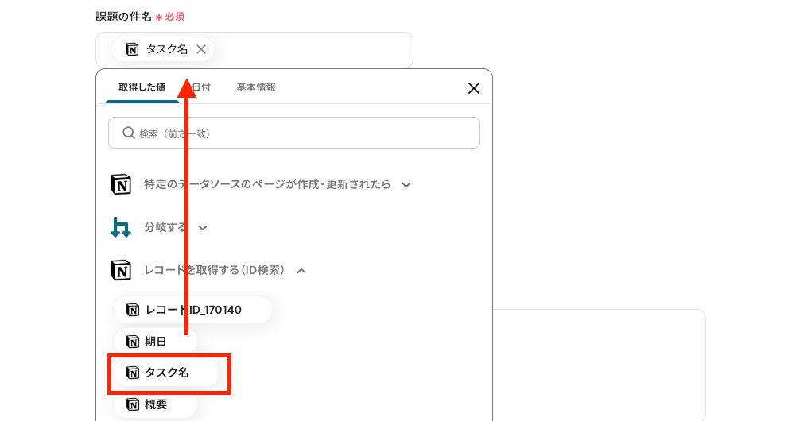Click the search magnifier icon

tap(129, 133)
